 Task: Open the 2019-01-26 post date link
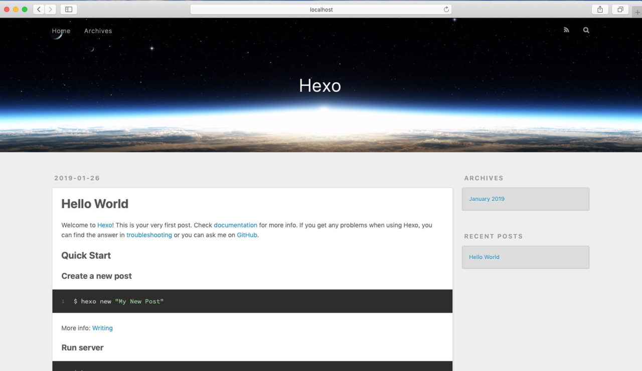tap(77, 178)
